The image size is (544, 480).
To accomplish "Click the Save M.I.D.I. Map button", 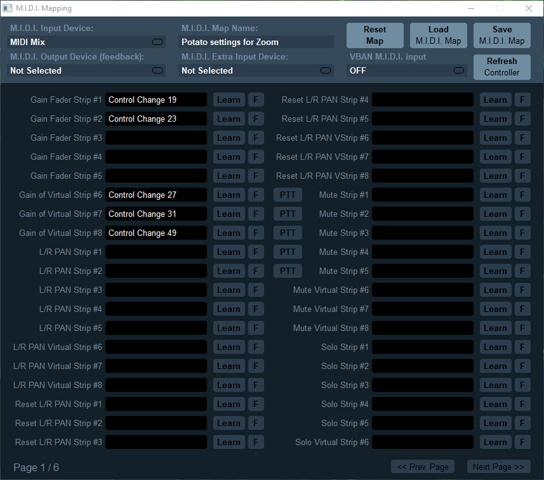I will 501,36.
